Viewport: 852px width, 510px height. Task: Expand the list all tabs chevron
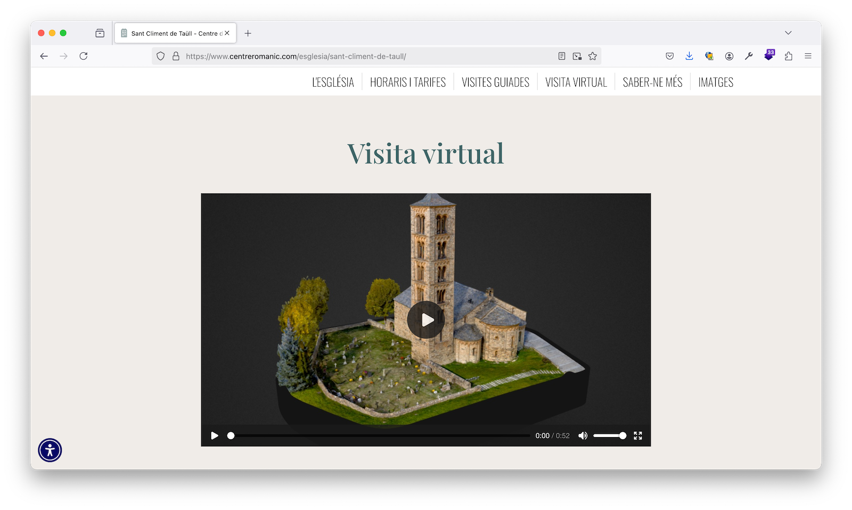[x=788, y=33]
